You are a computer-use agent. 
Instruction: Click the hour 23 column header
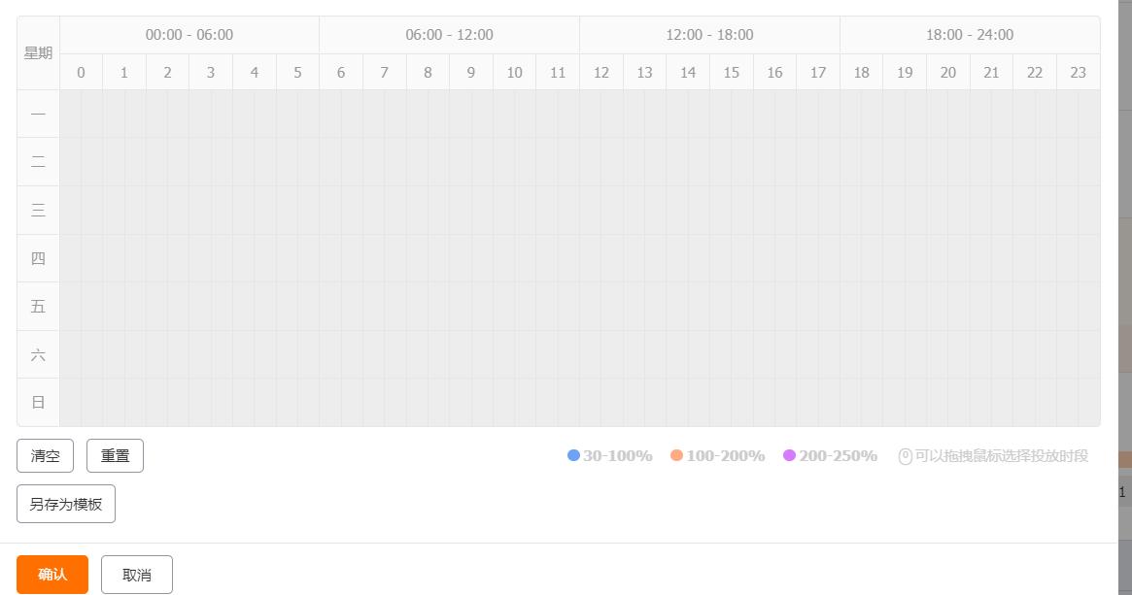click(1078, 72)
